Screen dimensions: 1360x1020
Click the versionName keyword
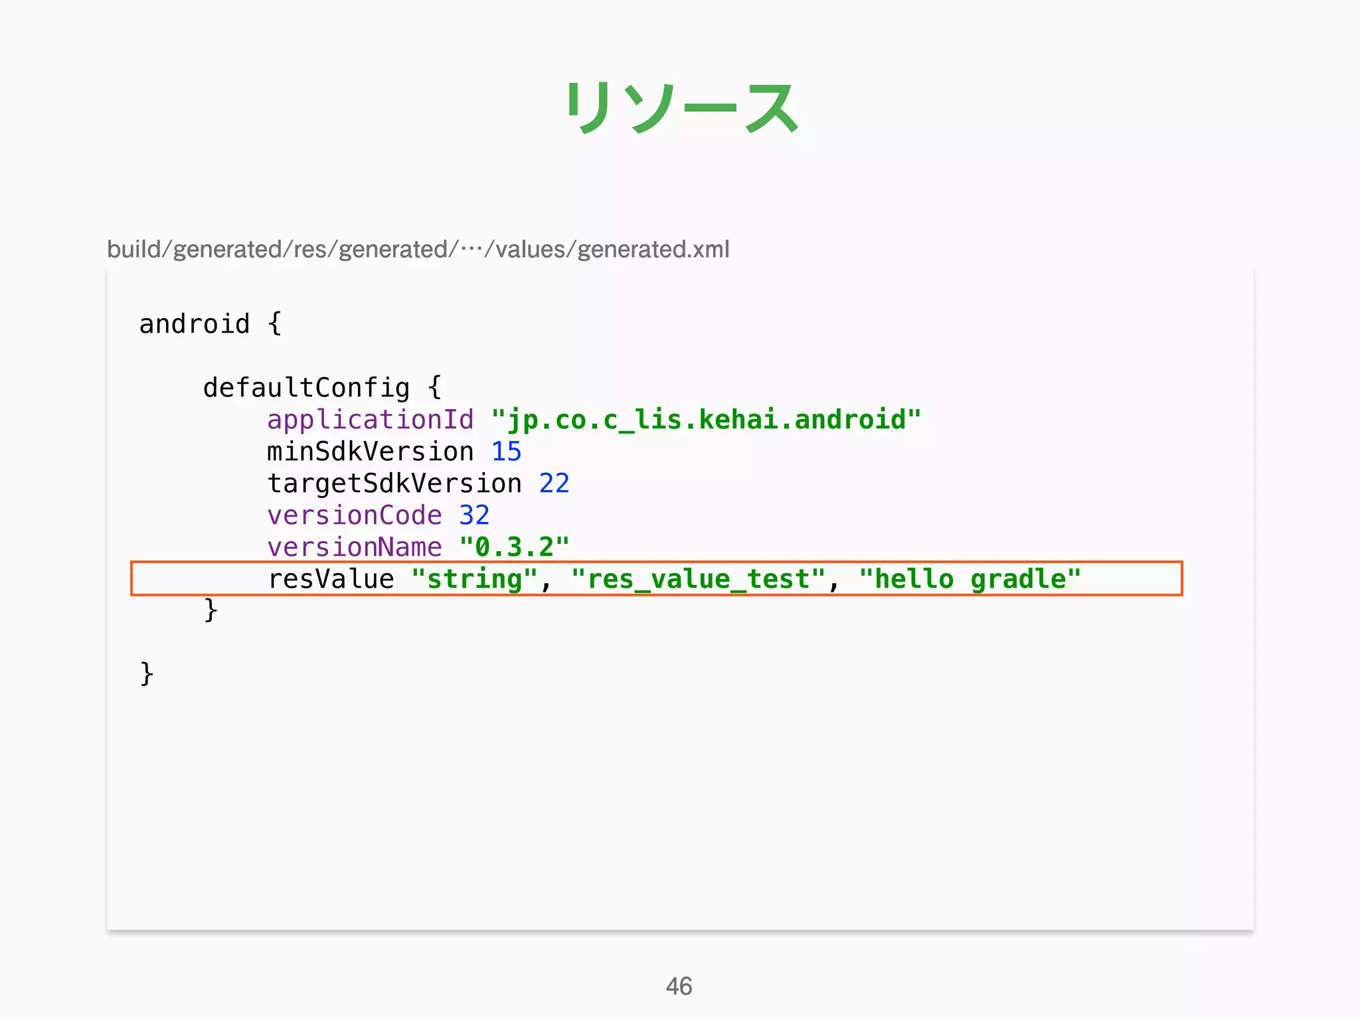click(x=355, y=547)
